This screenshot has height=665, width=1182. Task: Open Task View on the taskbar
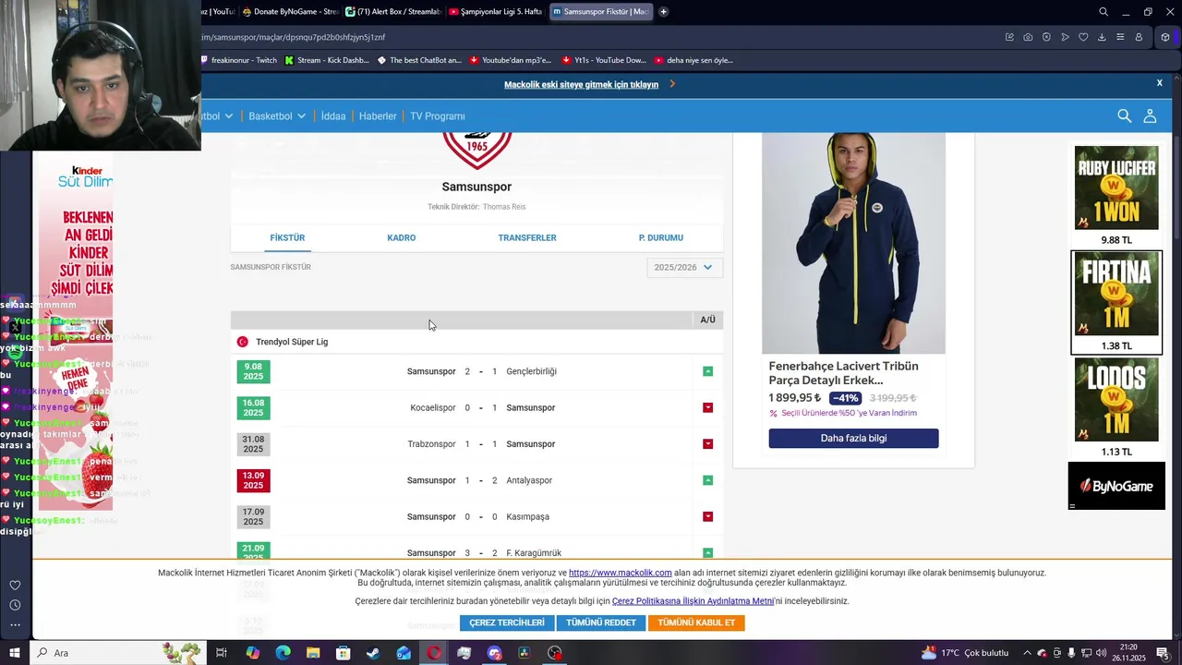222,653
